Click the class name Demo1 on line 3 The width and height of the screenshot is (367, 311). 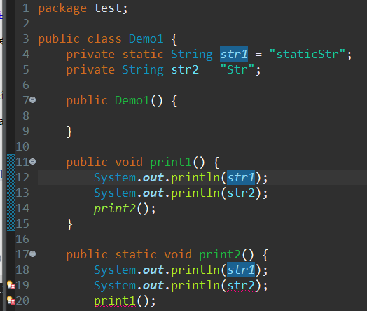pyautogui.click(x=146, y=39)
